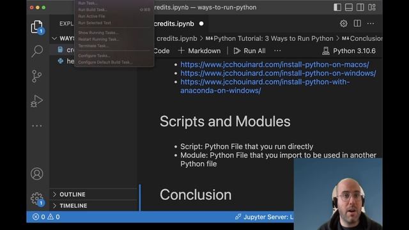
Task: Click the Jupyter Server status bar entry
Action: pos(264,217)
